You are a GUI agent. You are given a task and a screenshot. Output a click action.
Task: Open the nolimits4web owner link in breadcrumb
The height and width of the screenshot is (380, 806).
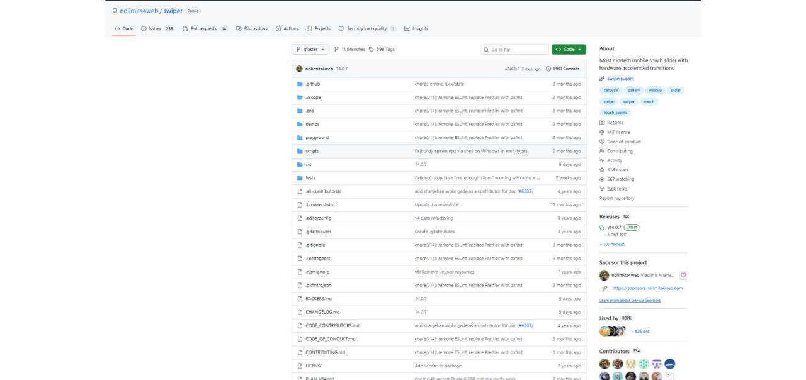(x=139, y=11)
